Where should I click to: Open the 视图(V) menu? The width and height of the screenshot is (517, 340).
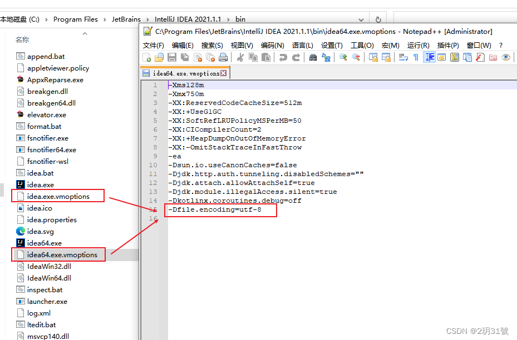242,46
